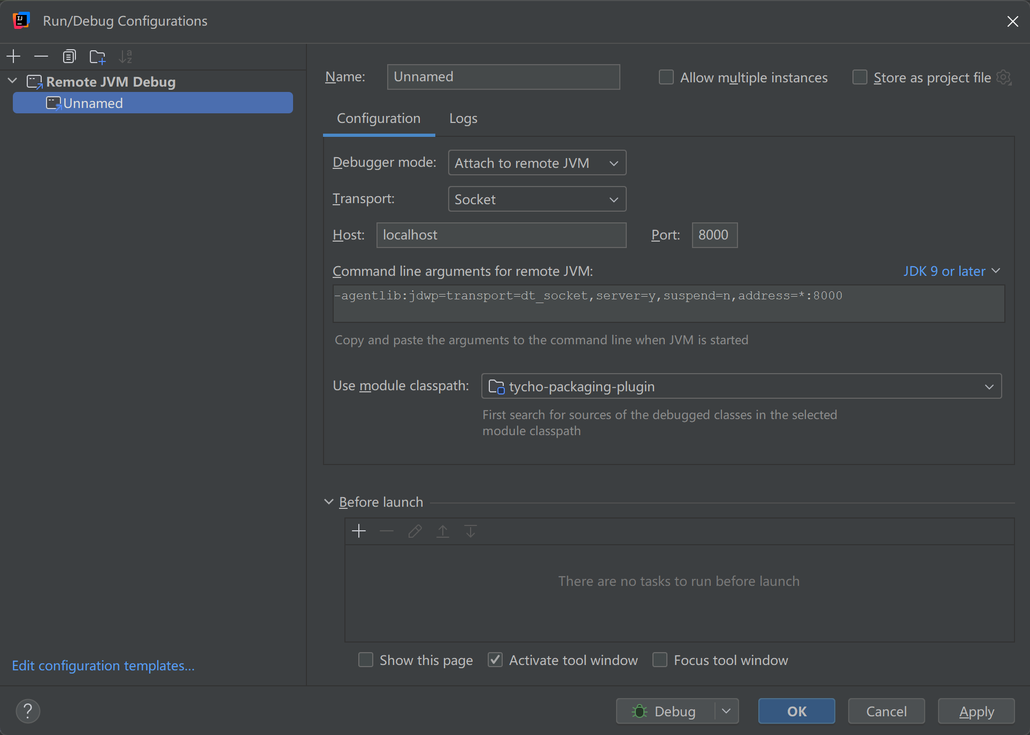Uncheck Activate tool window
1030x735 pixels.
(x=495, y=660)
